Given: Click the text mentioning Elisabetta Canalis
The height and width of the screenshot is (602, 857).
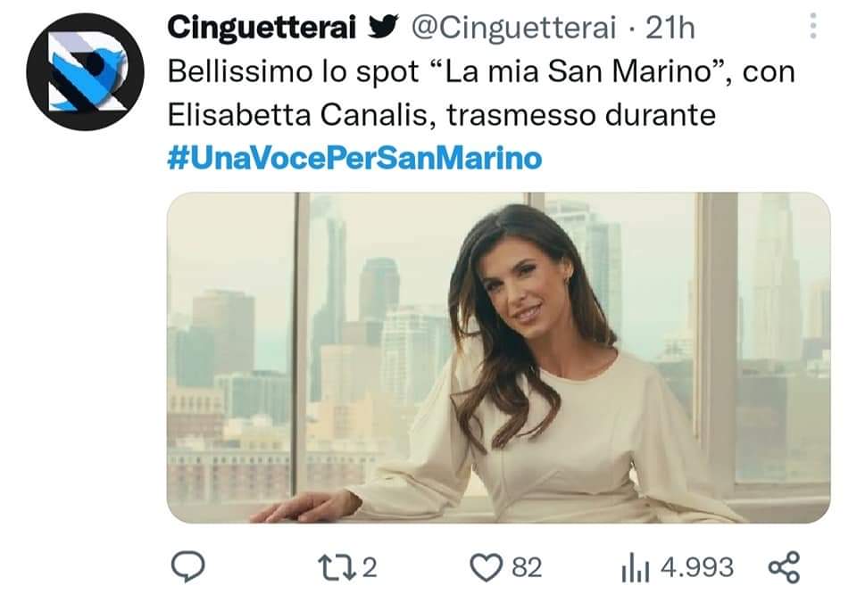Looking at the screenshot, I should [x=297, y=115].
